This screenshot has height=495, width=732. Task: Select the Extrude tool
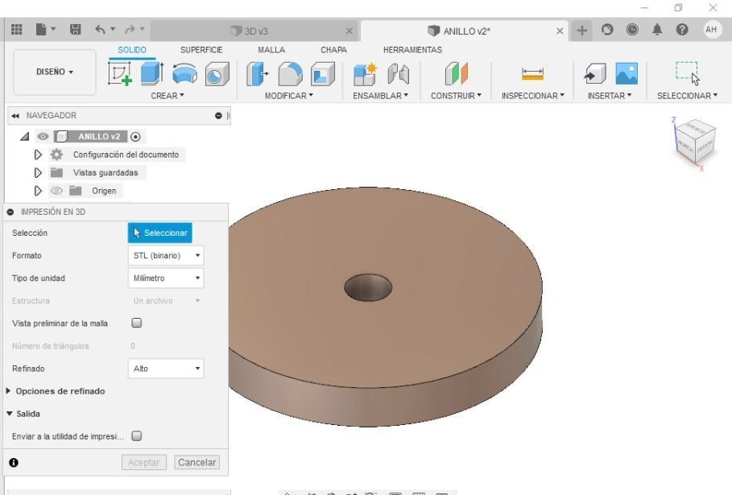(x=152, y=74)
